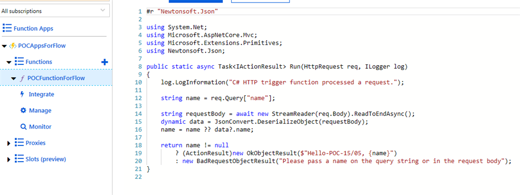
Task: Collapse the POCAppsForFlow tree node
Action: pyautogui.click(x=4, y=46)
